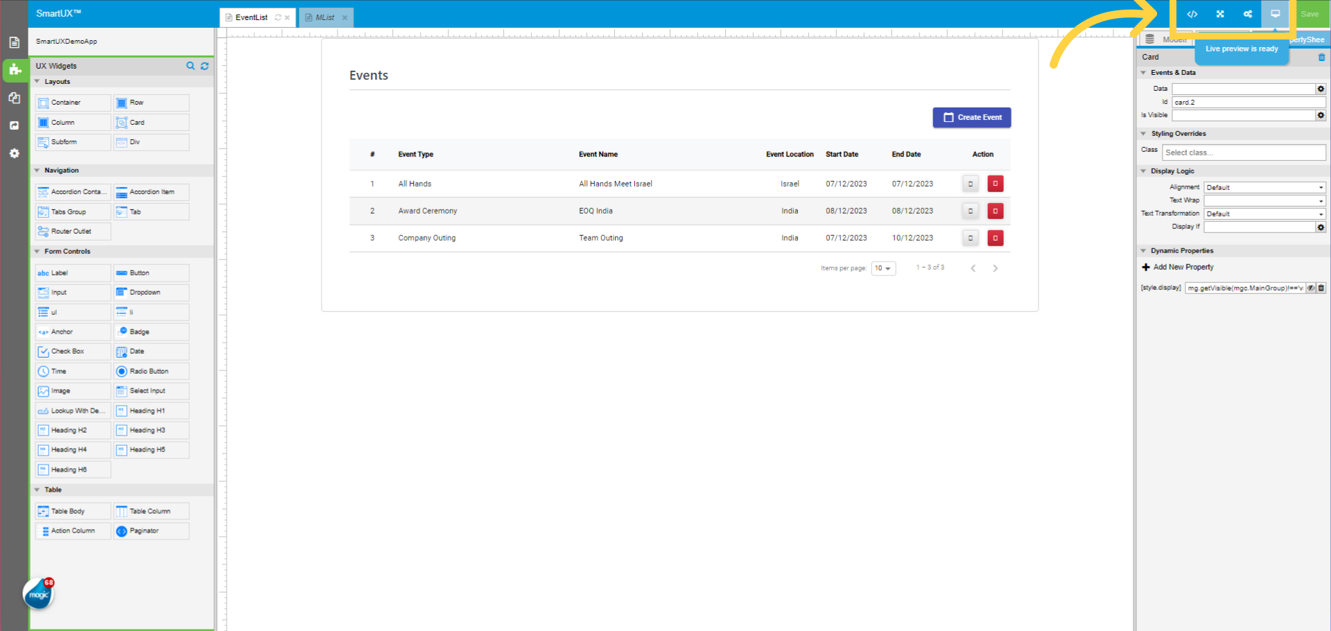
Task: Collapse the Layouts section
Action: [x=37, y=82]
